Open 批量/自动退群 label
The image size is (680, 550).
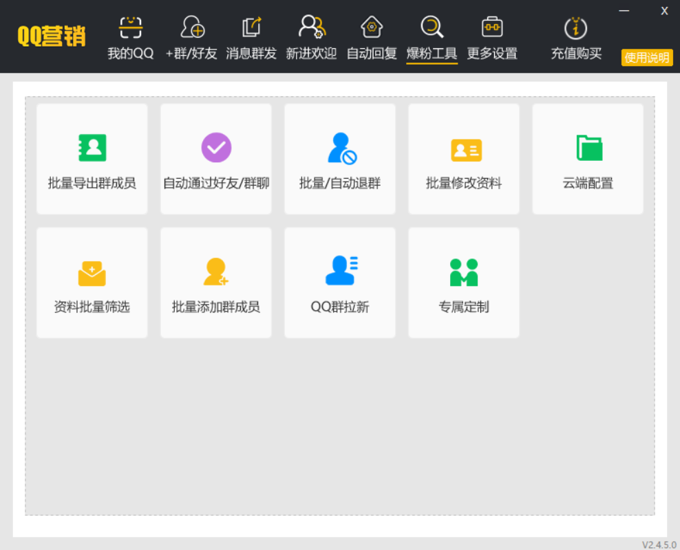[x=340, y=183]
